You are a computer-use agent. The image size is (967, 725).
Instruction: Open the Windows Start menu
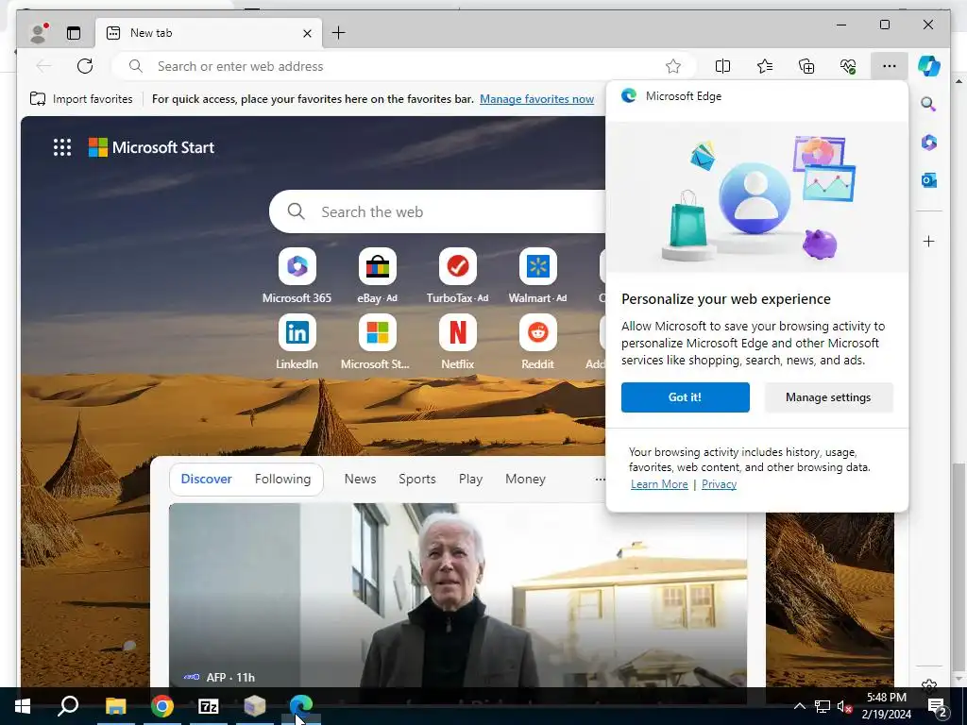(23, 706)
